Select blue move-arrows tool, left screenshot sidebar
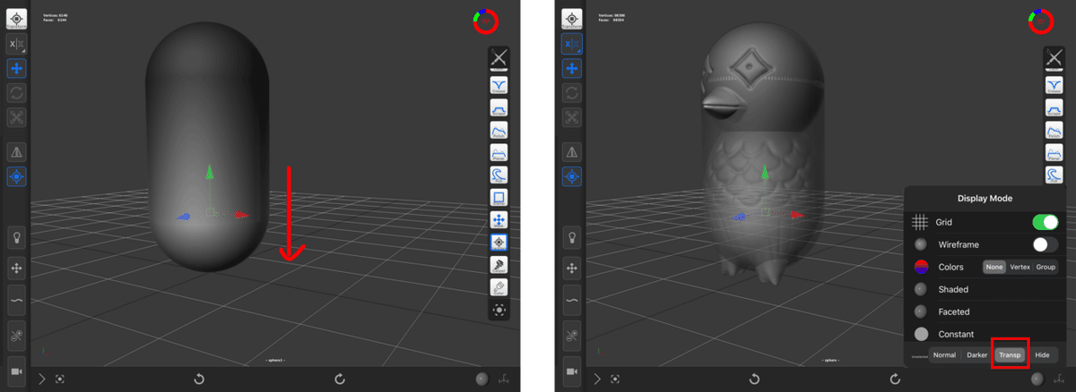 [18, 68]
